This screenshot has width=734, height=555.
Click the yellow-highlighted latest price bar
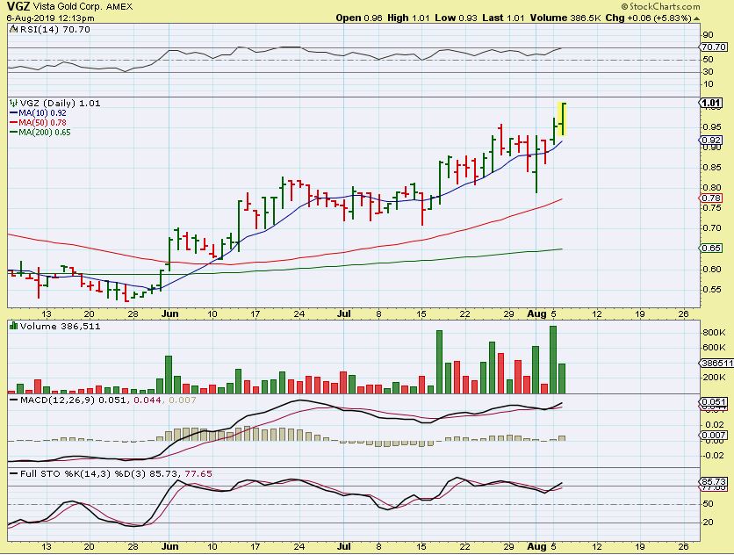click(x=562, y=119)
